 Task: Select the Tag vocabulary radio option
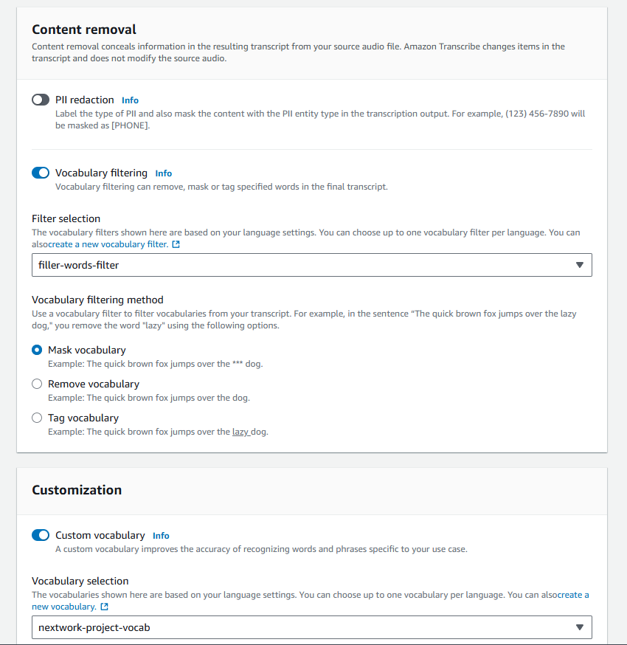click(x=37, y=418)
